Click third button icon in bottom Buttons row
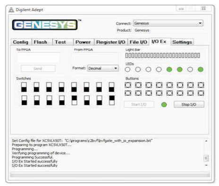The width and height of the screenshot is (219, 186). (149, 93)
